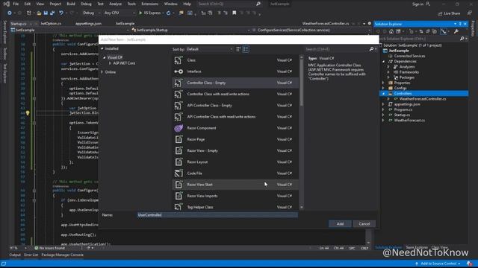478x268 pixels.
Task: Open the WeatherForecastController.cs tab
Action: coord(326,23)
